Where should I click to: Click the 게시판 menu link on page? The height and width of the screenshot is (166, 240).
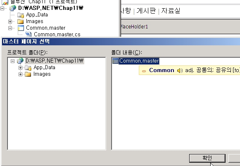[146, 11]
